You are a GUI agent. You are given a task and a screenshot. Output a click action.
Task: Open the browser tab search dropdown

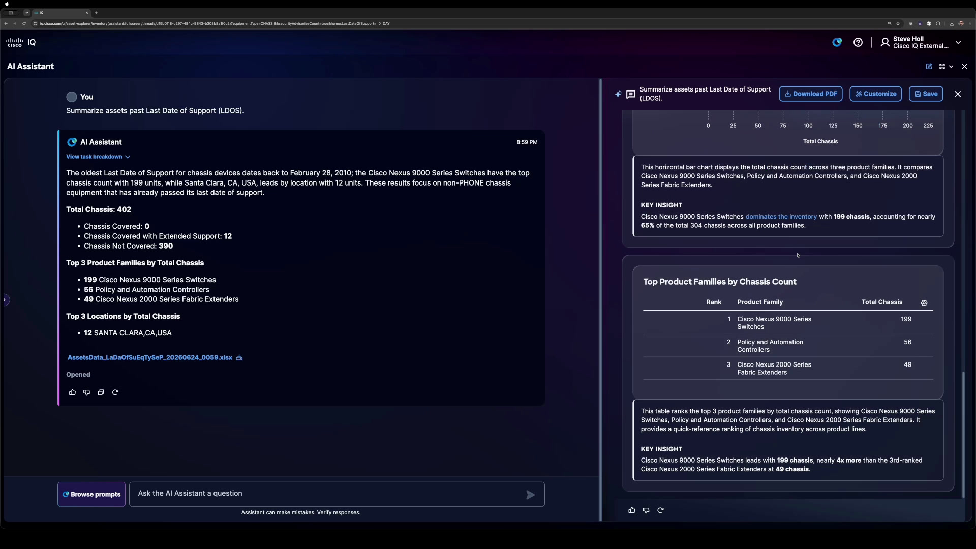[x=27, y=13]
